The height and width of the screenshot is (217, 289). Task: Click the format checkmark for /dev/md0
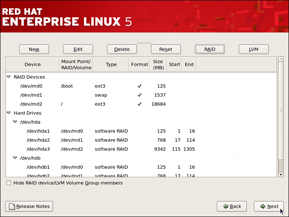(x=140, y=86)
